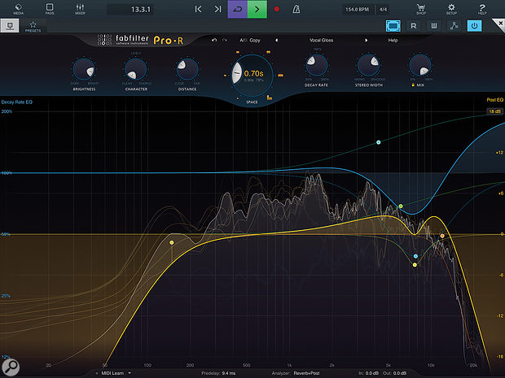Open the Pro-R Help menu
This screenshot has width=505, height=378.
click(393, 40)
